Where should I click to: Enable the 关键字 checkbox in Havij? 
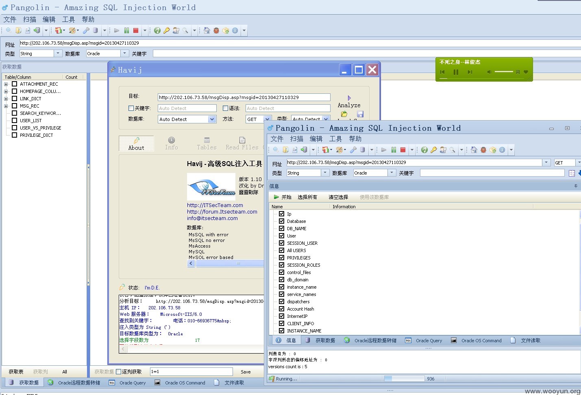pos(131,108)
